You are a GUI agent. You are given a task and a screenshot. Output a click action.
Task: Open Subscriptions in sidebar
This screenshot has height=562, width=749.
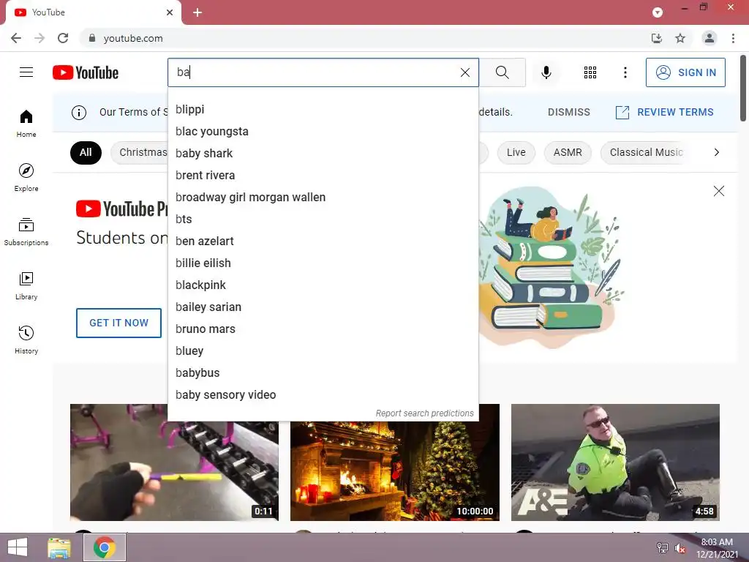click(26, 231)
